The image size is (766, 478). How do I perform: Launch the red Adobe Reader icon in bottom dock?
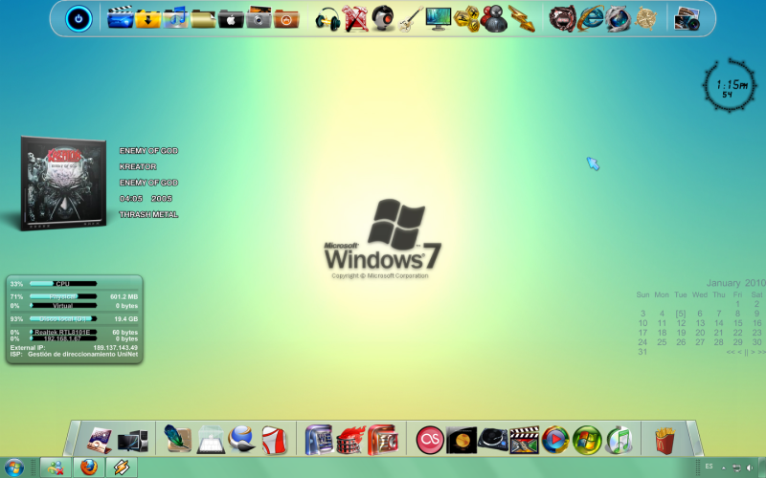tap(275, 440)
